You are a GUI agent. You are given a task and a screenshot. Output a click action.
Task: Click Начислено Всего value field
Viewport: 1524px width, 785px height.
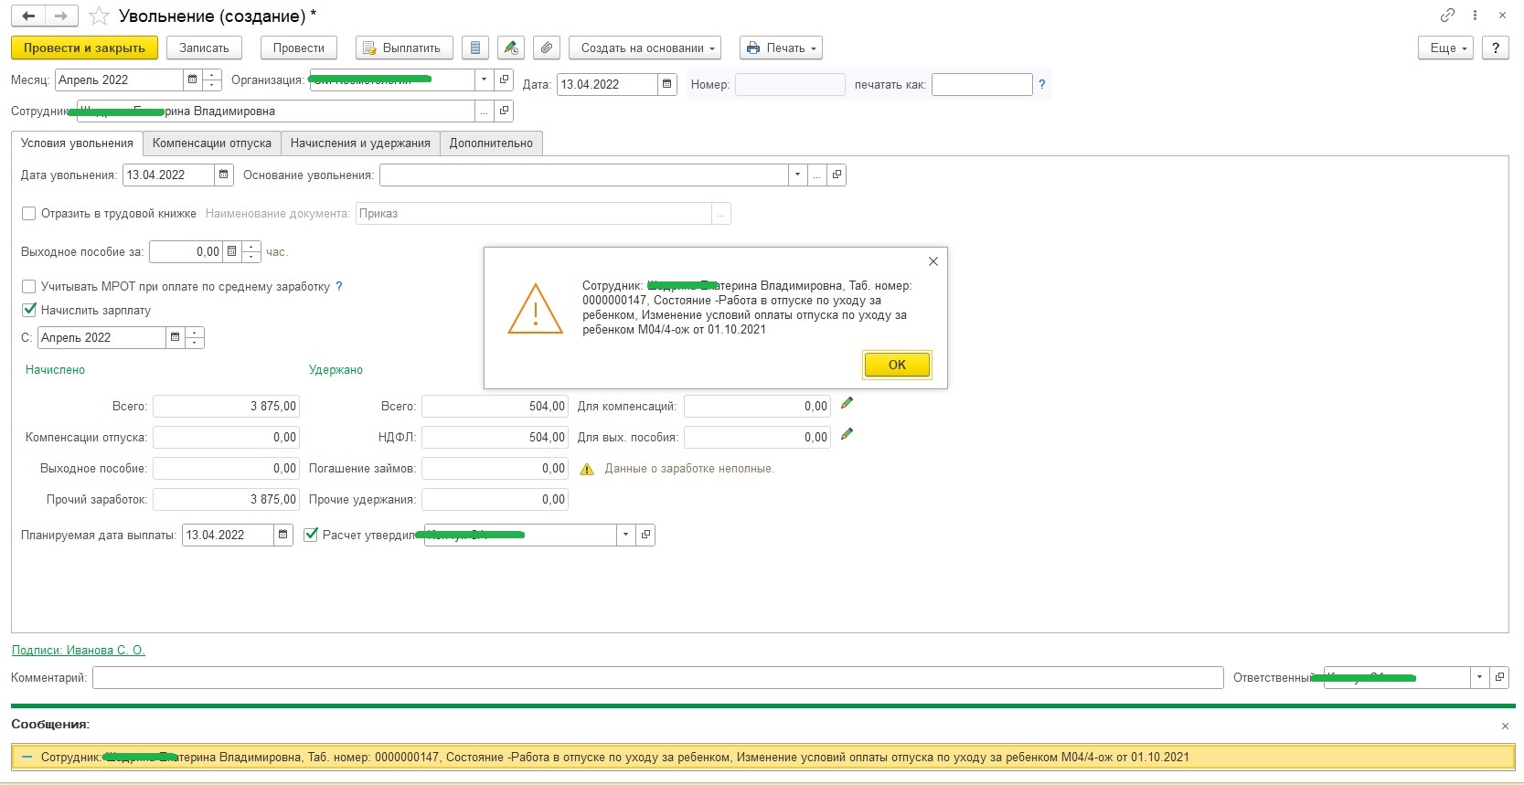[x=226, y=406]
